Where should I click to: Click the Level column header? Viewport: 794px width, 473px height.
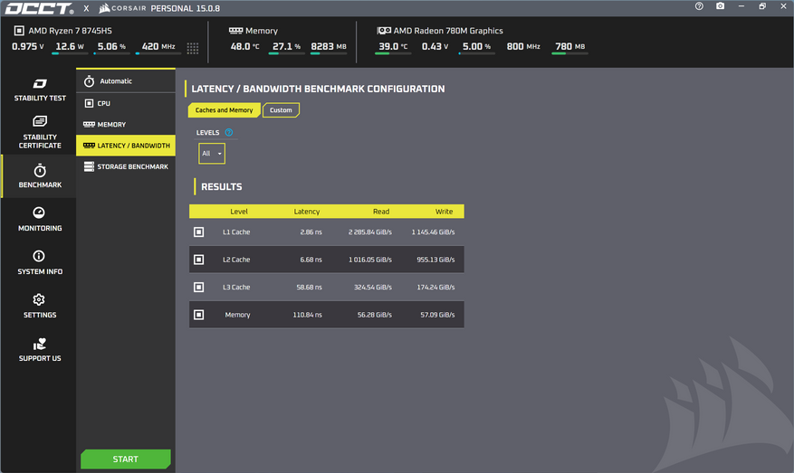pyautogui.click(x=239, y=212)
